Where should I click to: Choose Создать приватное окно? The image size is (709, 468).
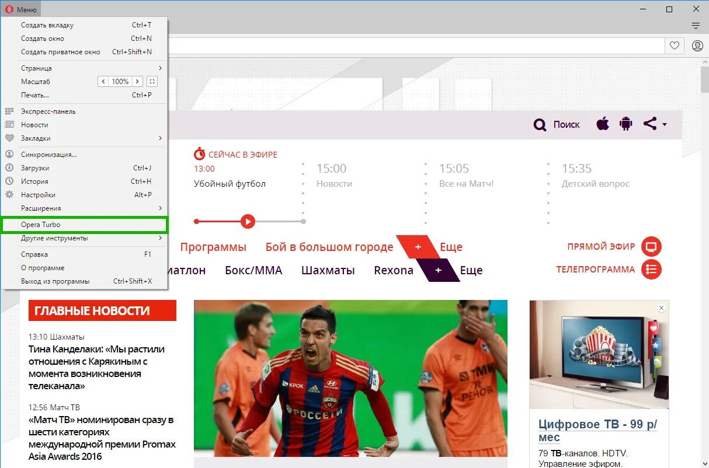[x=84, y=52]
